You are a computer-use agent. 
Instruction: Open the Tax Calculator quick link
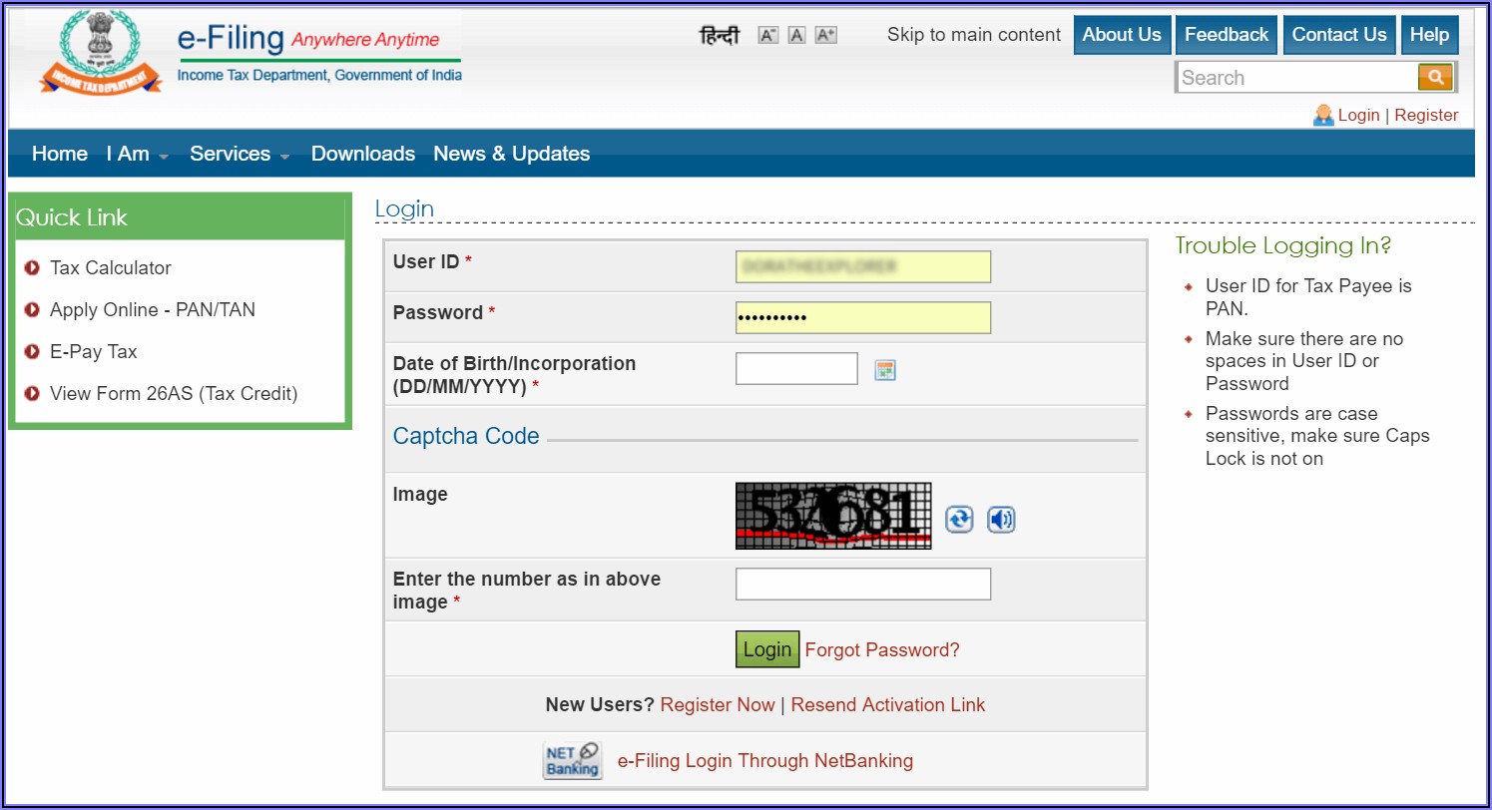[x=110, y=267]
